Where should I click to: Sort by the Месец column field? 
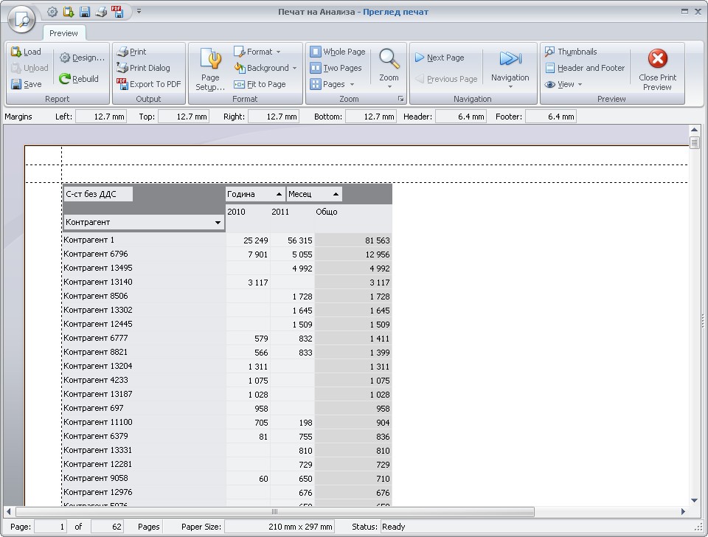tap(314, 194)
